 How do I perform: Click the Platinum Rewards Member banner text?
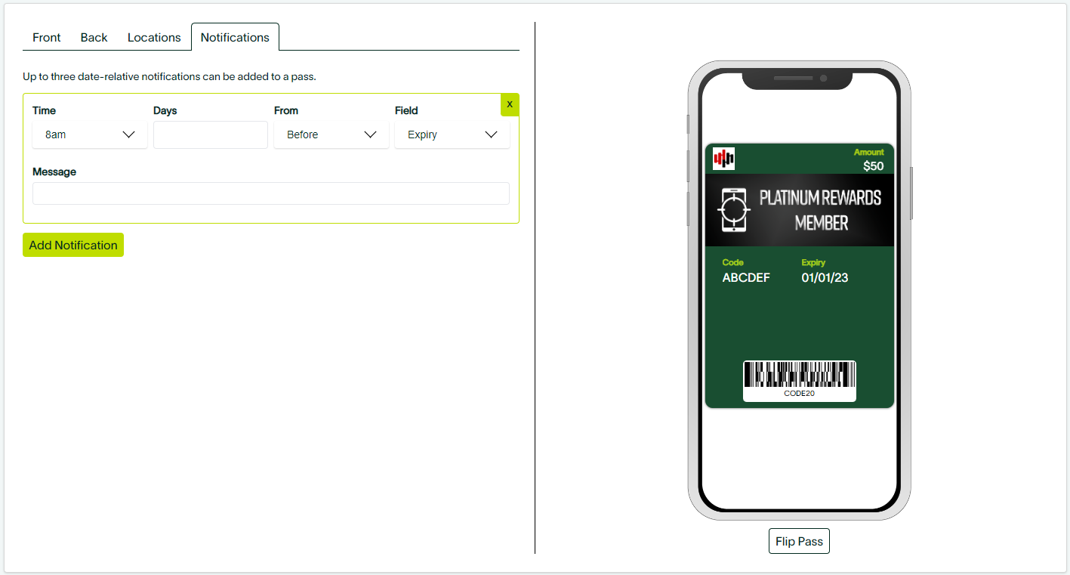(820, 210)
